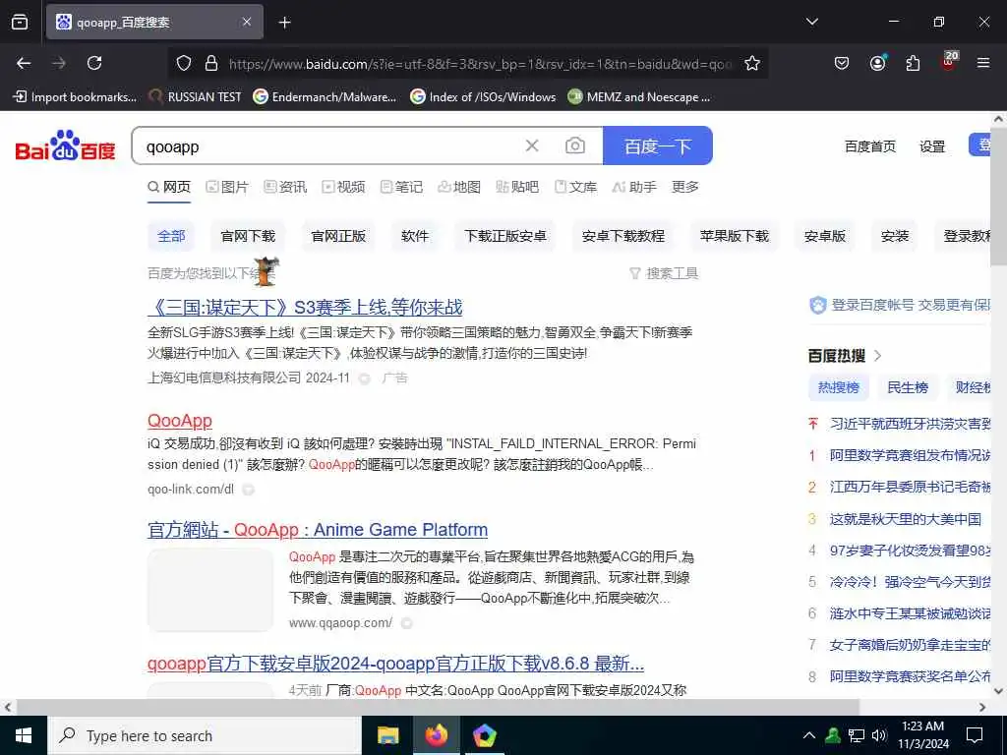Bookmark this page with star icon
Viewport: 1007px width, 755px height.
tap(752, 63)
